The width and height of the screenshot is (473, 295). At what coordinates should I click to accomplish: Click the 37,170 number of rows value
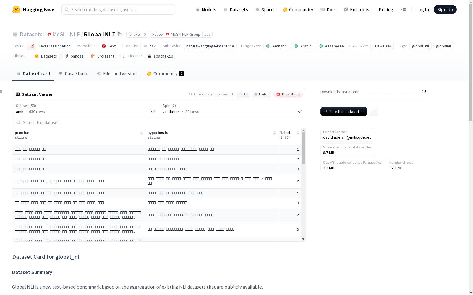coord(395,168)
